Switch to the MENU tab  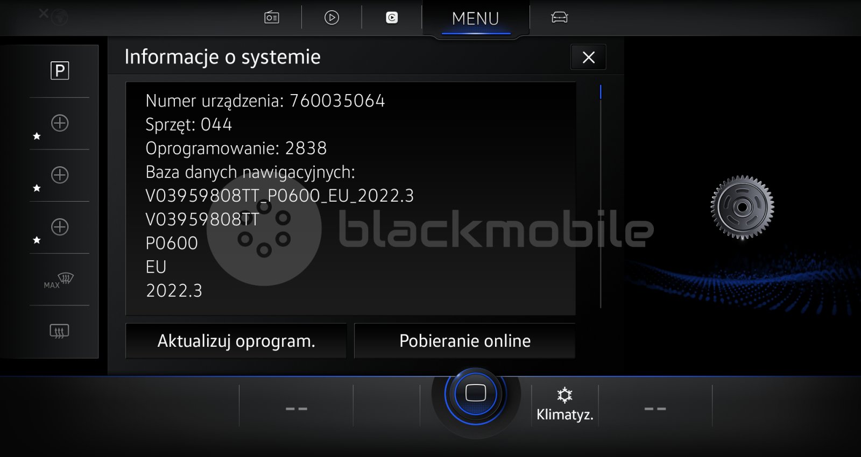(476, 19)
